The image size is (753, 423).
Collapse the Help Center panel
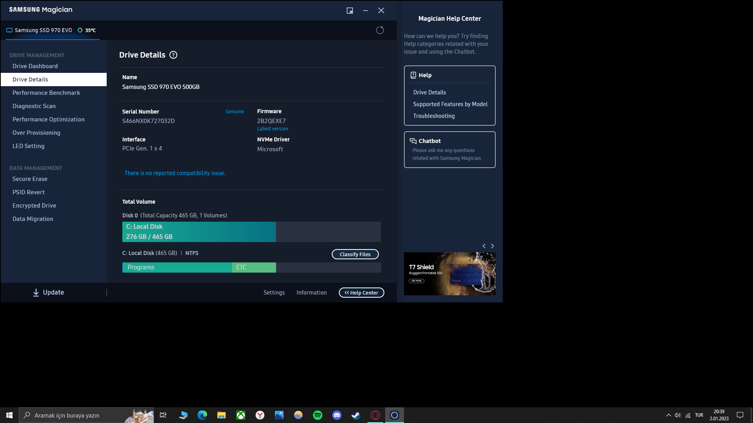(x=361, y=293)
